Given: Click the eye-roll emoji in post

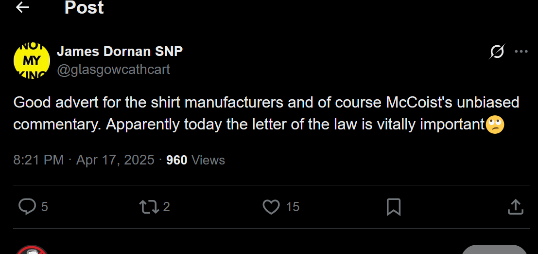Looking at the screenshot, I should click(x=495, y=125).
